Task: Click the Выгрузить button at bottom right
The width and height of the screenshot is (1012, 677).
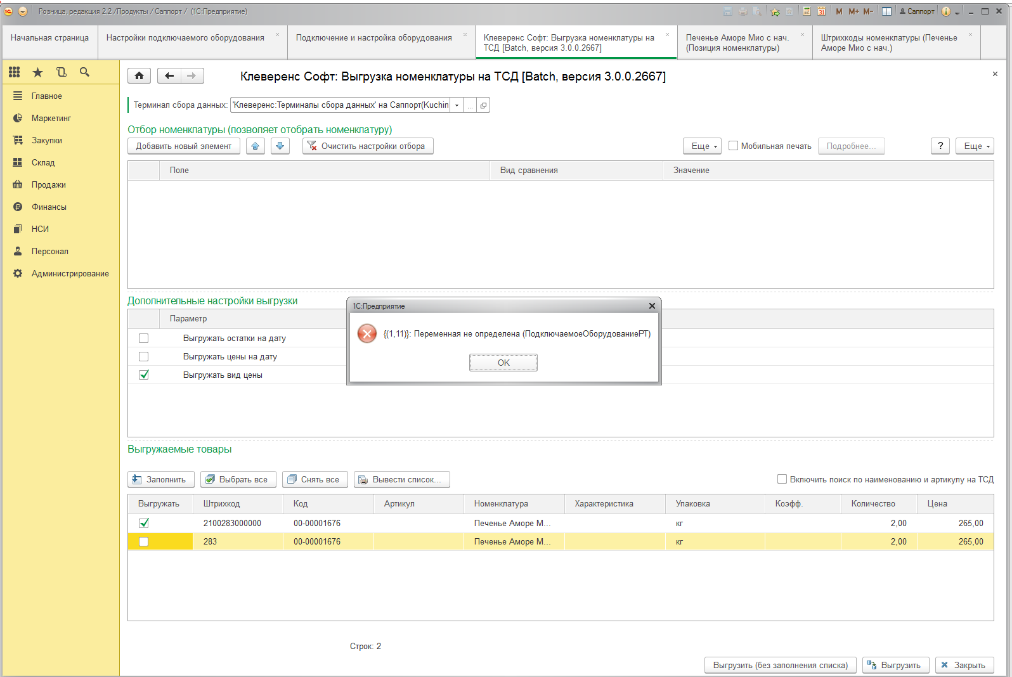Action: coord(896,665)
